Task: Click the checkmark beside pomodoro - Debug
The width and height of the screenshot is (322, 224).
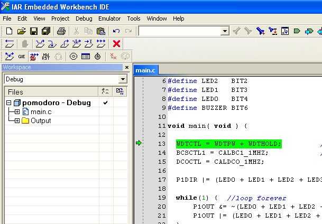Action: [105, 103]
